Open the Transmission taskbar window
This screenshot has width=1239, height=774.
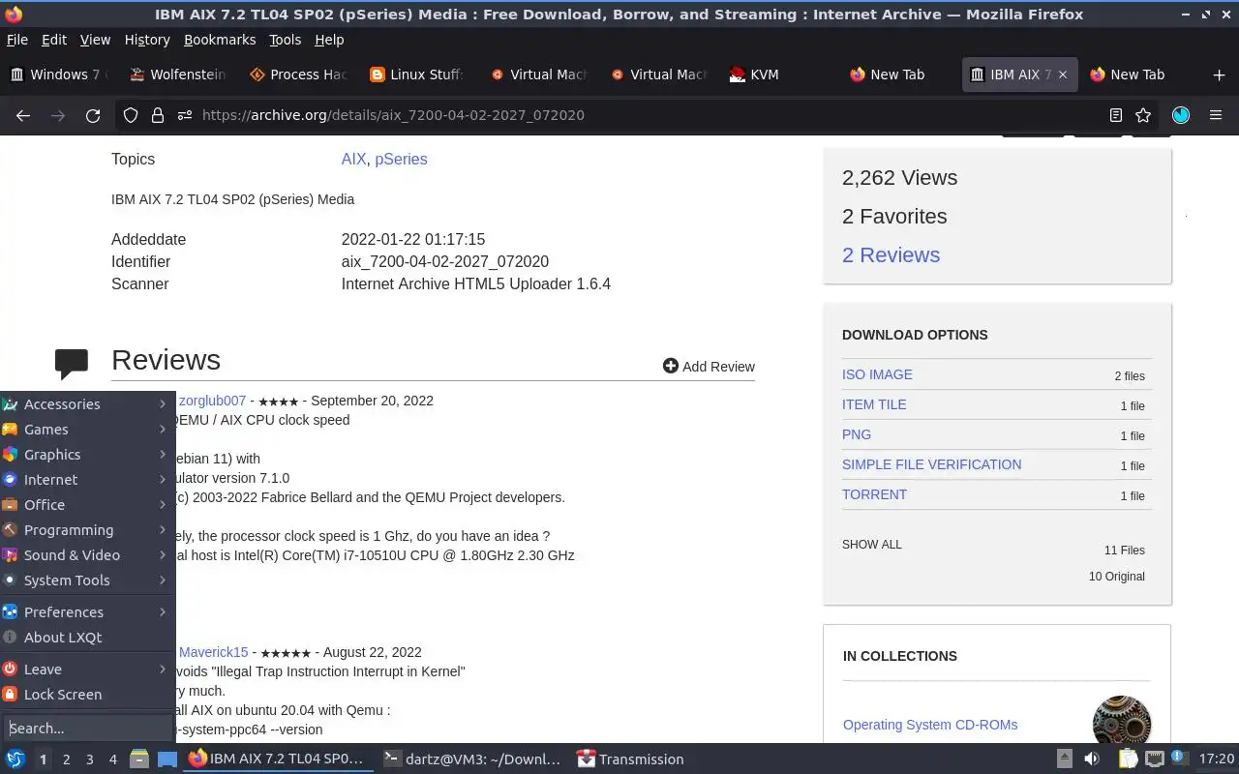(631, 759)
